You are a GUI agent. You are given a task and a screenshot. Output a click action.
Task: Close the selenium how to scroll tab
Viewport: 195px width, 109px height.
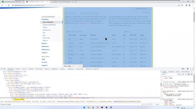click(x=72, y=2)
